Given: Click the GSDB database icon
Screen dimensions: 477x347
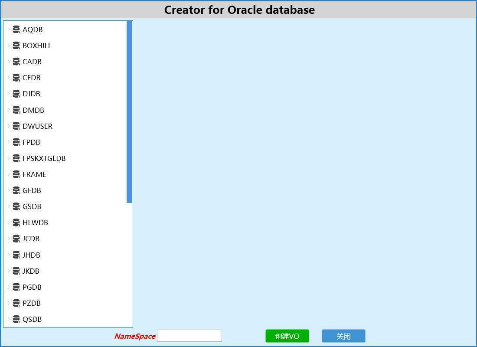Looking at the screenshot, I should pos(16,206).
